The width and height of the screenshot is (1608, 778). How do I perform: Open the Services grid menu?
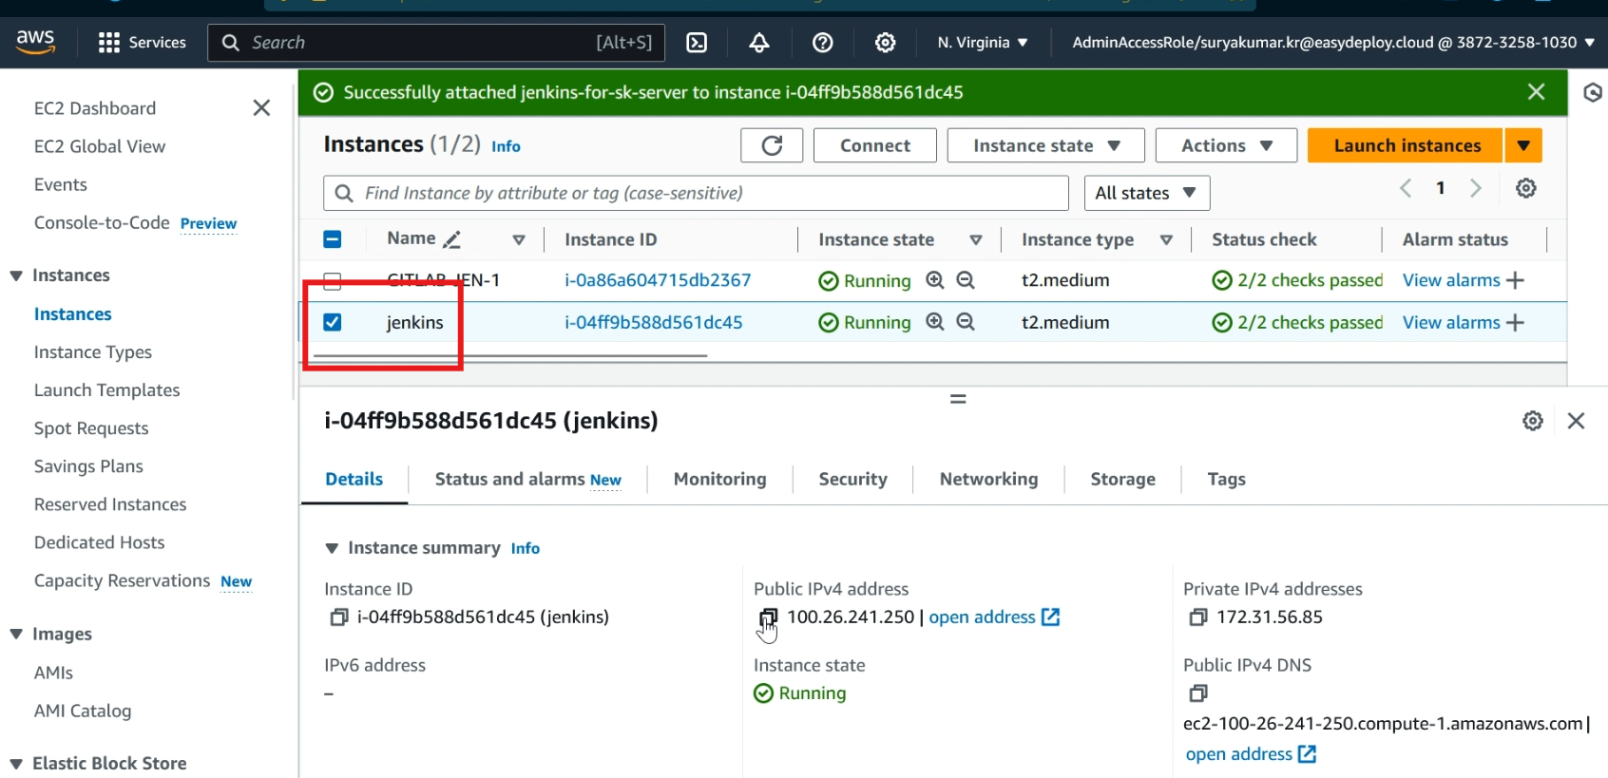click(143, 43)
